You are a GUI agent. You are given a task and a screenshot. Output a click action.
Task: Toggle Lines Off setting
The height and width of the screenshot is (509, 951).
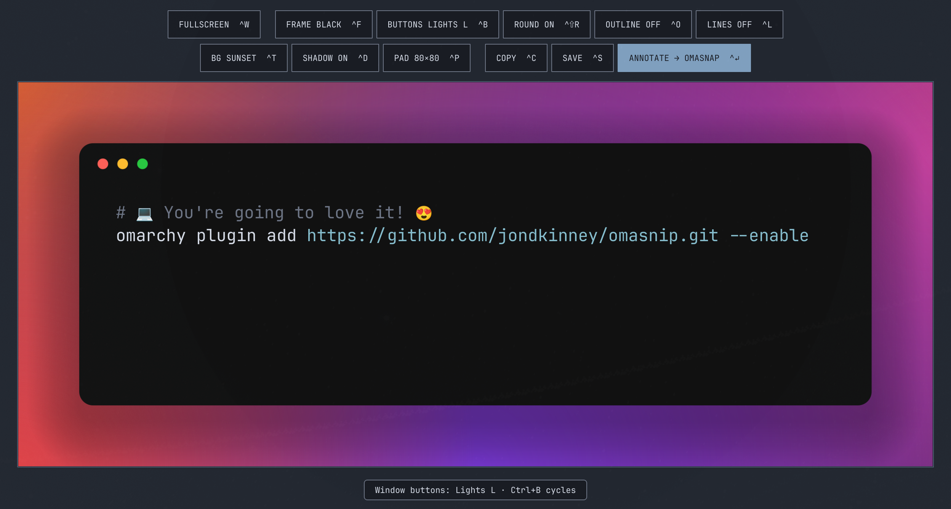739,24
